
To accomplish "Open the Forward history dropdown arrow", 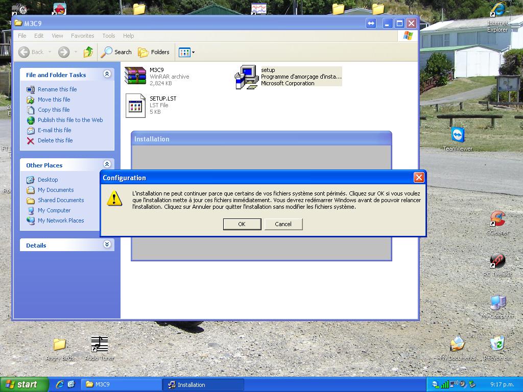I will (76, 52).
